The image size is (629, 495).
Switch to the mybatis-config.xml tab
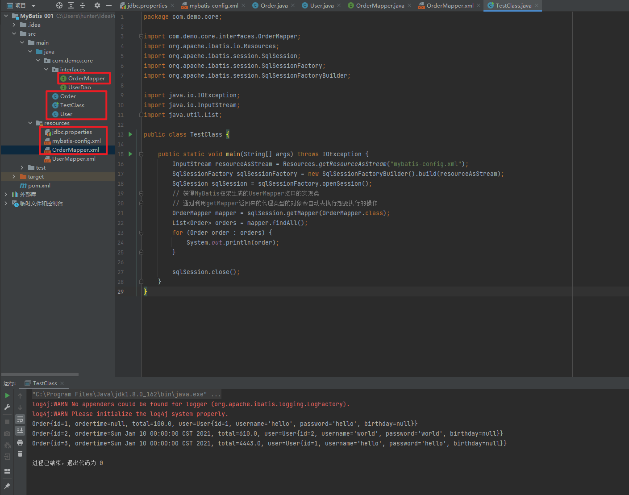pyautogui.click(x=213, y=6)
